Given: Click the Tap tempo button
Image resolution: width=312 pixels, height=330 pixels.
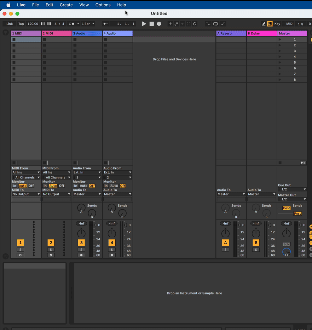Looking at the screenshot, I should [21, 24].
